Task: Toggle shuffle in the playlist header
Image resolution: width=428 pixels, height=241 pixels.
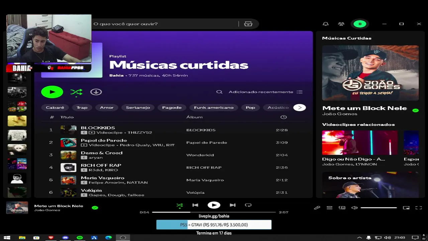Action: (x=76, y=92)
